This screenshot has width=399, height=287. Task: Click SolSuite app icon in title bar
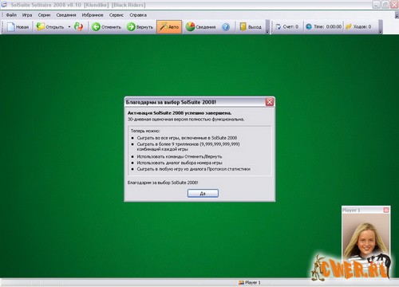4,5
